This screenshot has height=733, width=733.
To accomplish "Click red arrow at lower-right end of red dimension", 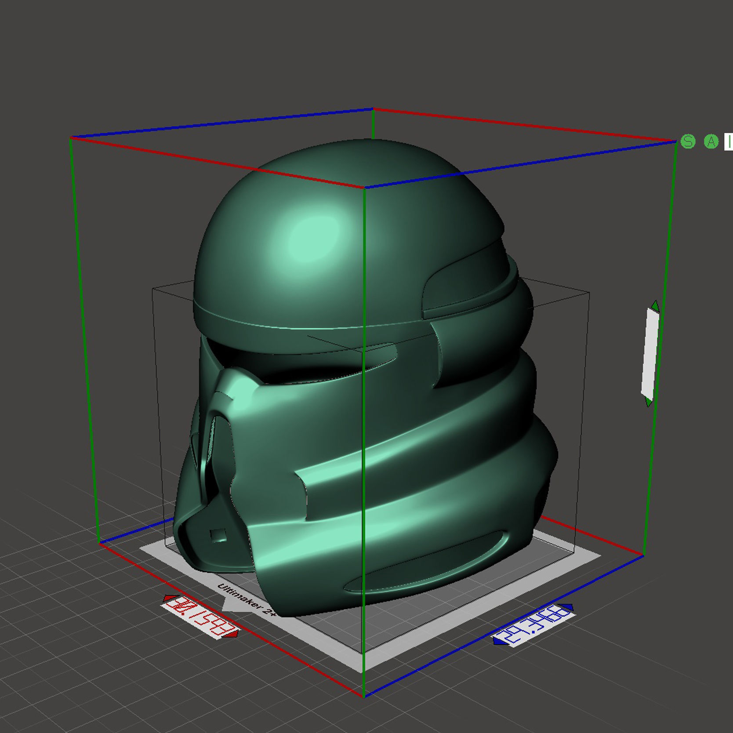I will (x=232, y=634).
